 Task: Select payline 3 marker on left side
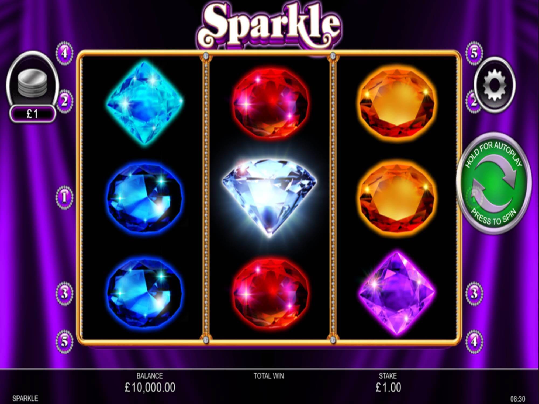pyautogui.click(x=64, y=294)
